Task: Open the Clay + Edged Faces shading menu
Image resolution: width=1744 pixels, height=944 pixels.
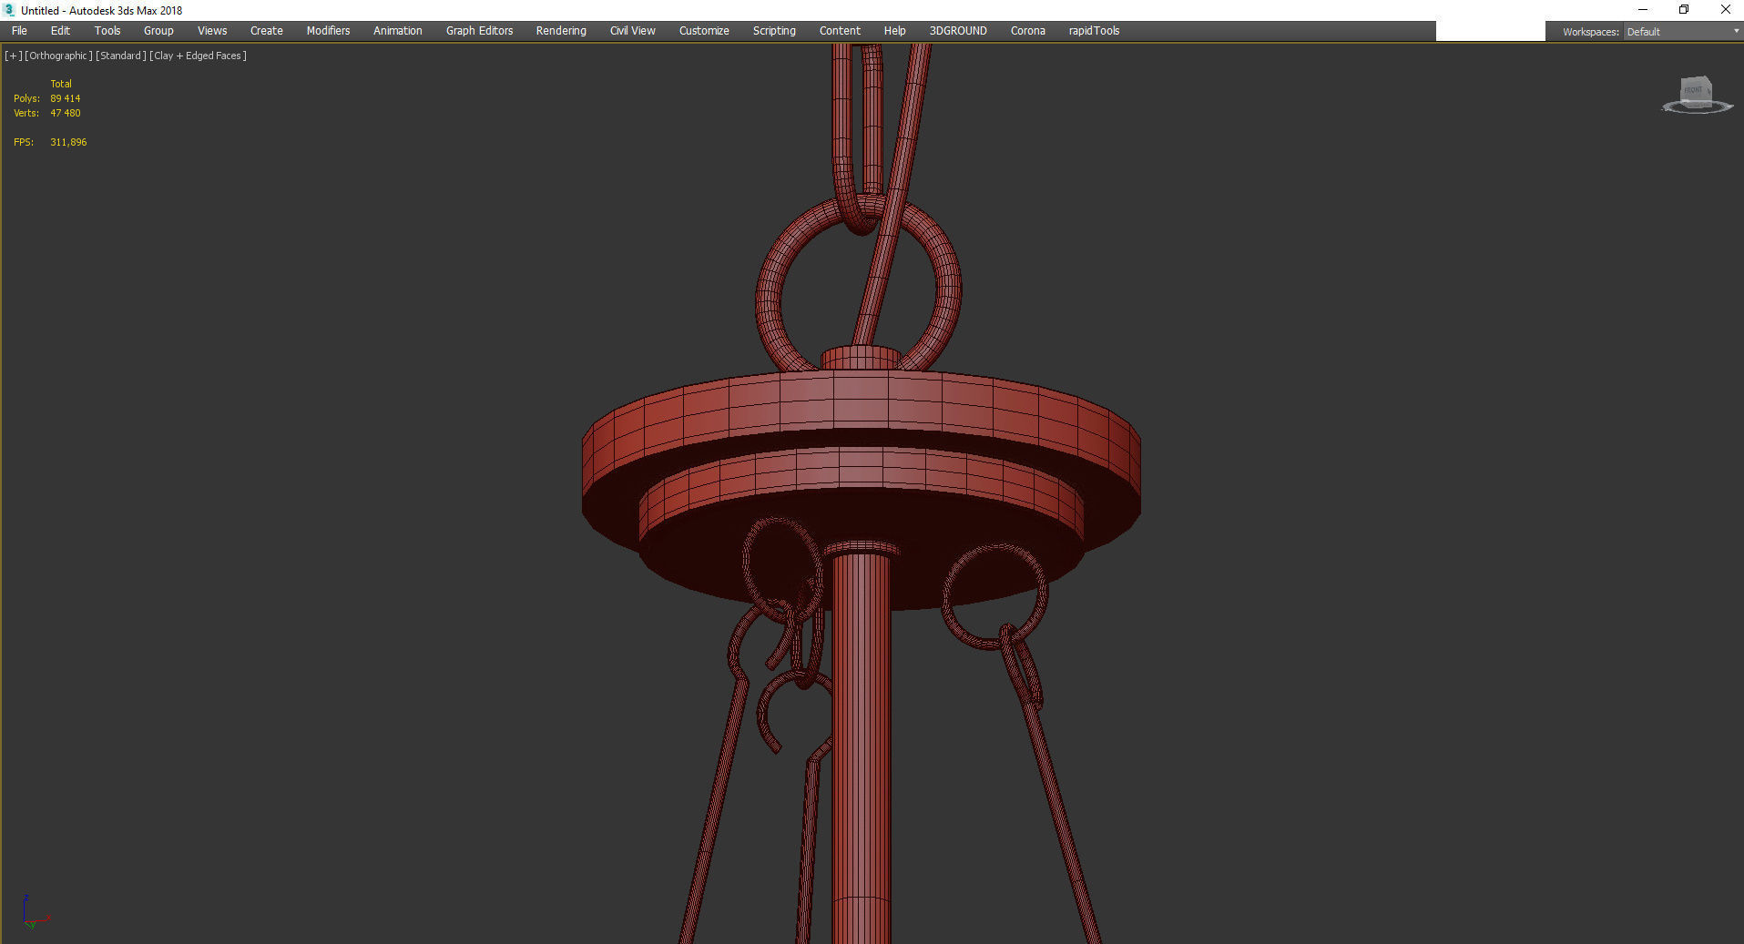Action: (x=198, y=56)
